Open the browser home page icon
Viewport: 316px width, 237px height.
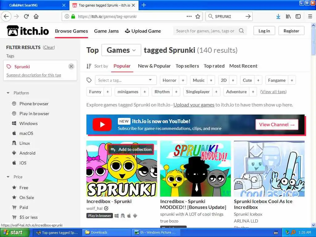(x=36, y=17)
